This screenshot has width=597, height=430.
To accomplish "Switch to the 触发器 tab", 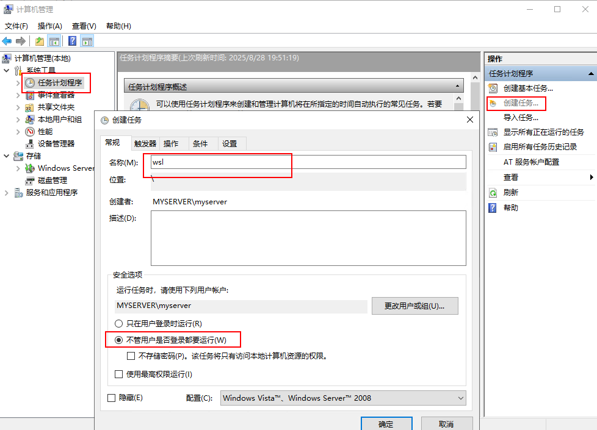I will (145, 143).
